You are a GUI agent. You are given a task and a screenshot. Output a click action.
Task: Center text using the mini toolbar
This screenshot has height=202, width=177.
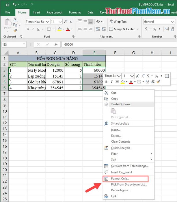tap(117, 82)
